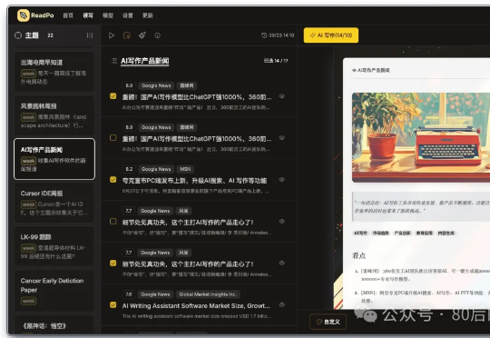
Task: Uncheck the AI Writing Assistant Software checkbox
Action: coord(113,304)
